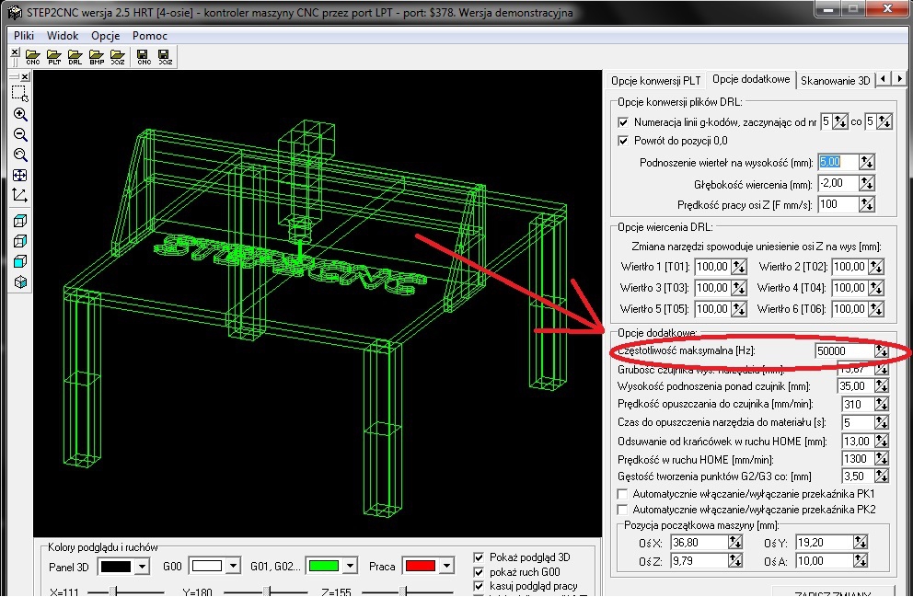The height and width of the screenshot is (597, 913).
Task: Click the Oś Z start position field
Action: coord(699,561)
